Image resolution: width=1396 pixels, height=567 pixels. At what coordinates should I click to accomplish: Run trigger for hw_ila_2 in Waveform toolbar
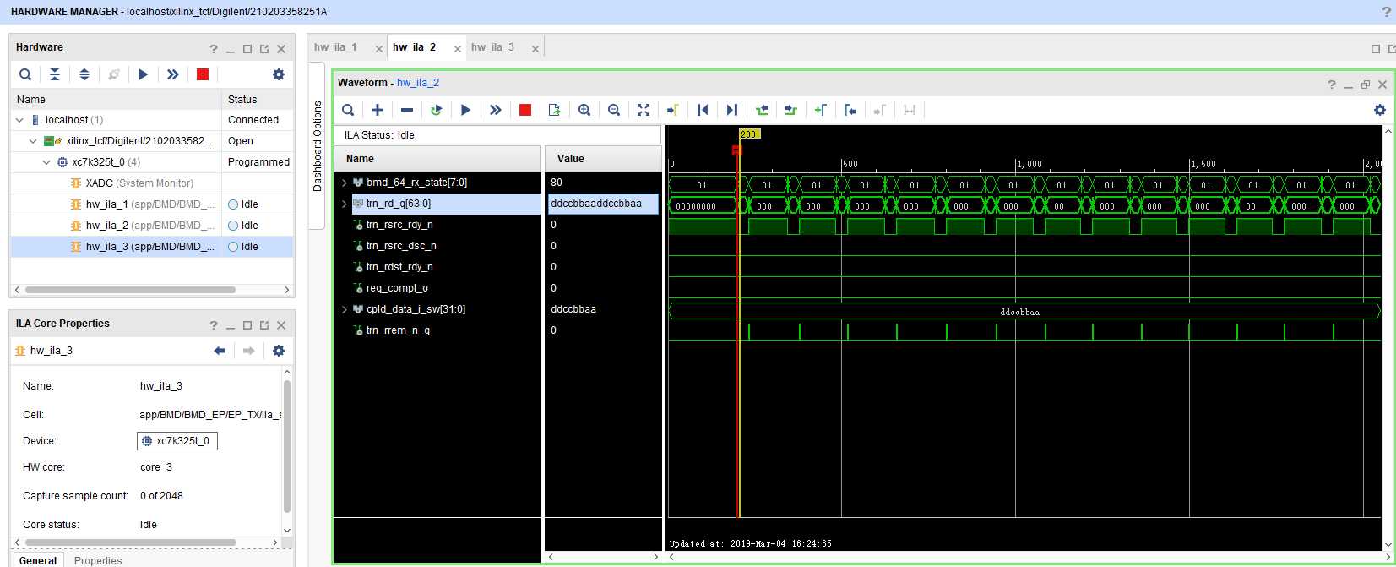[466, 110]
